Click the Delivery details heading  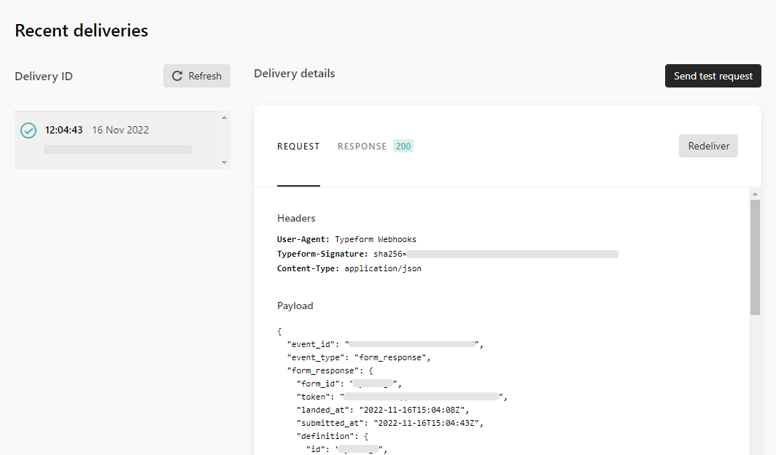point(294,73)
